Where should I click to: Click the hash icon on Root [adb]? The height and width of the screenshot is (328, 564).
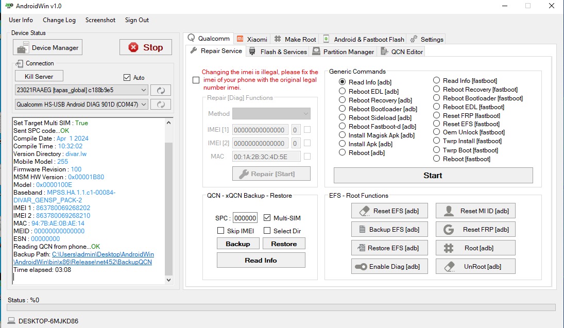[449, 248]
